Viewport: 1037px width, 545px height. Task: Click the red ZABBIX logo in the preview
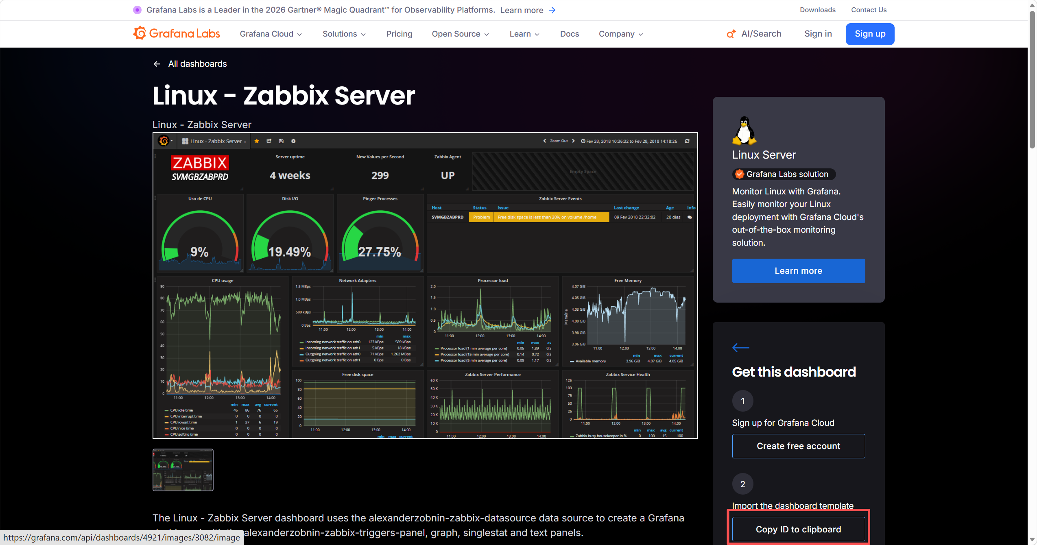(x=200, y=163)
